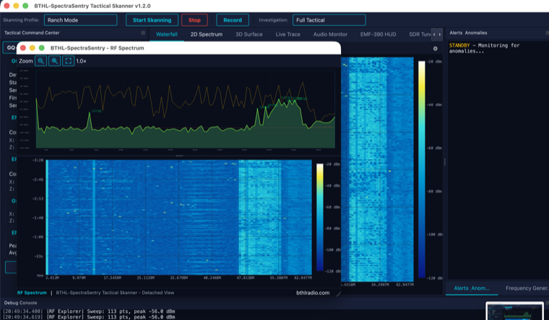Click the main window waterfall heatmap

377,169
